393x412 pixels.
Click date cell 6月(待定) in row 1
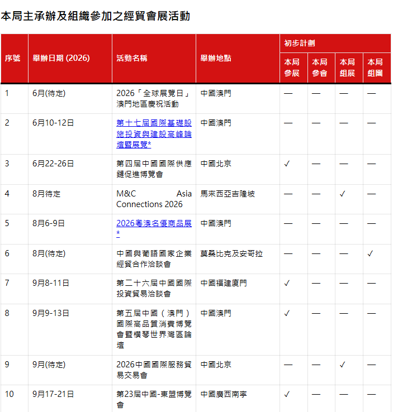49,93
